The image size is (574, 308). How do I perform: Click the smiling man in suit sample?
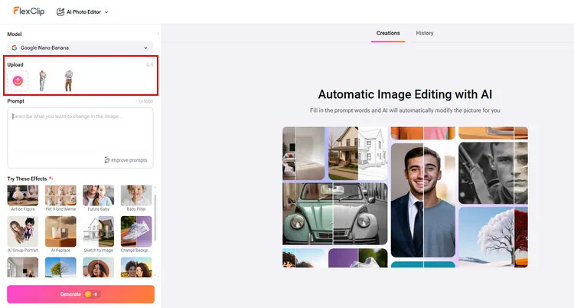[x=422, y=200]
